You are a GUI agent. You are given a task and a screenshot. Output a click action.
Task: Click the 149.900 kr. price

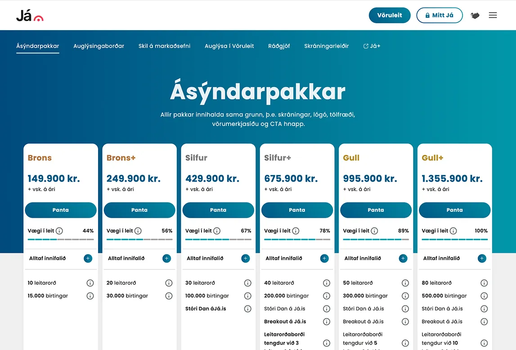coord(54,179)
